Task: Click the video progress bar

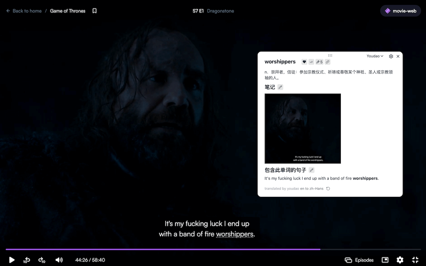Action: 213,249
